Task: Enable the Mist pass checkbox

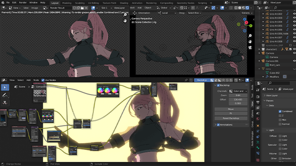Action: pos(280,120)
